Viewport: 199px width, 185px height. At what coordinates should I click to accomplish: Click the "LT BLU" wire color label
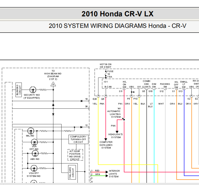coord(150,105)
